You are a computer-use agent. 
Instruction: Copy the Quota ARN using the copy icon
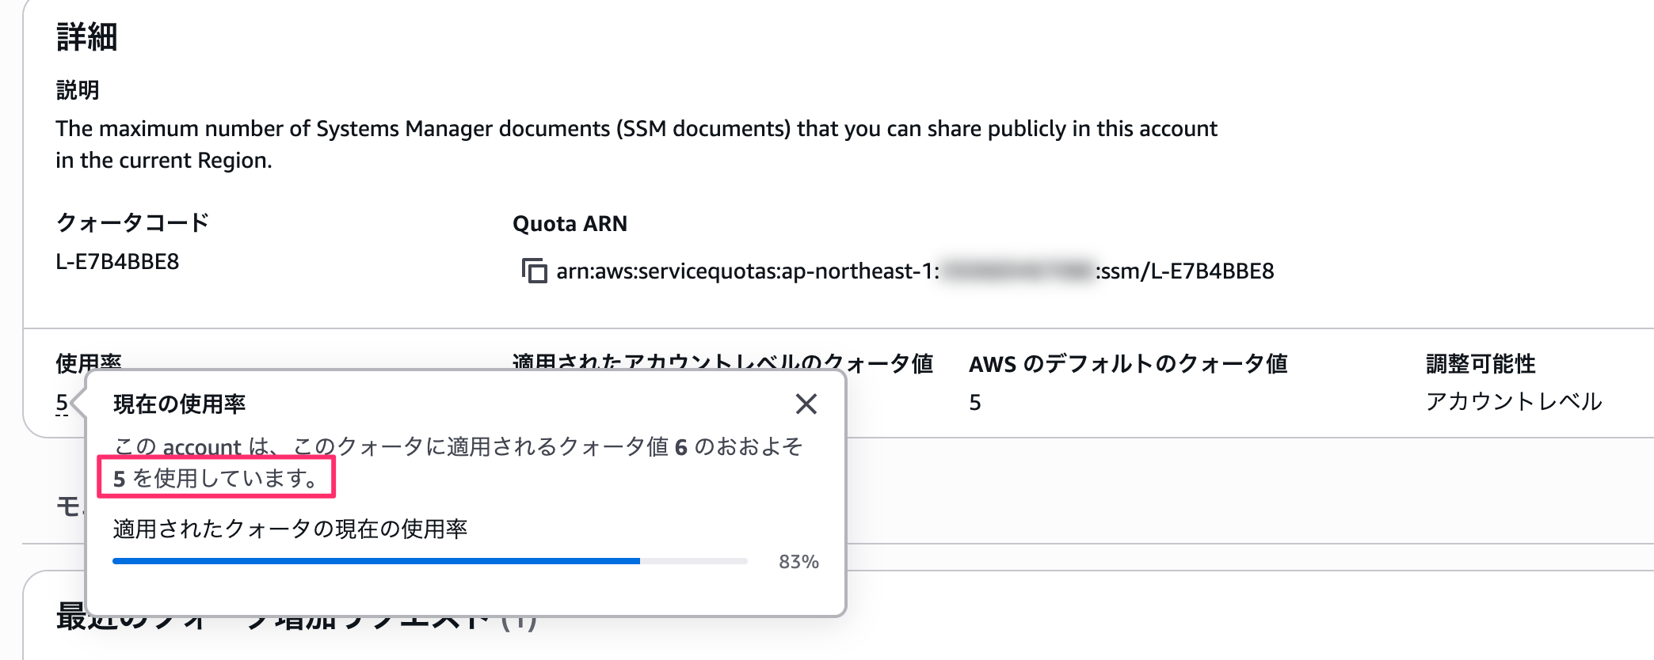[534, 271]
